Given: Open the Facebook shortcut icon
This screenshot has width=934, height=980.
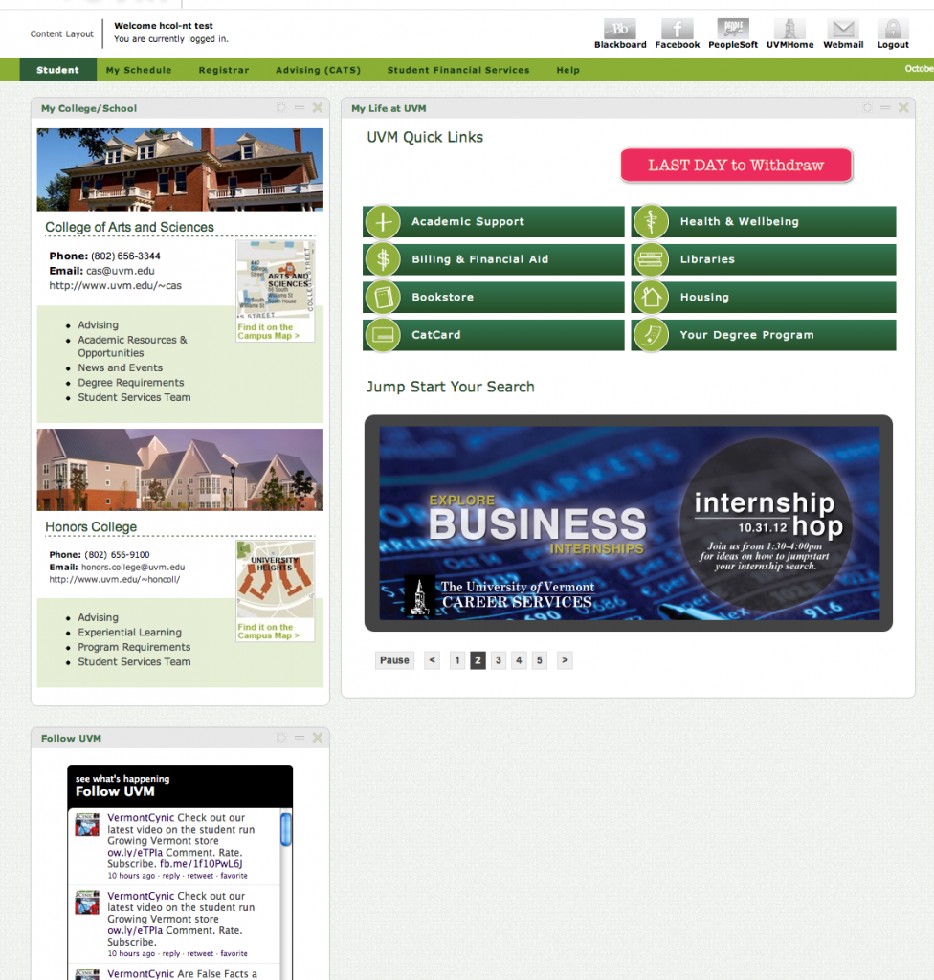Looking at the screenshot, I should pos(678,29).
